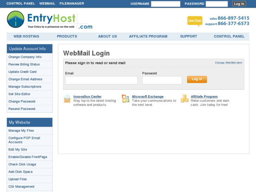Click the Microsoft Exchange icon
Screen dimensions: 256x192
click(x=126, y=99)
